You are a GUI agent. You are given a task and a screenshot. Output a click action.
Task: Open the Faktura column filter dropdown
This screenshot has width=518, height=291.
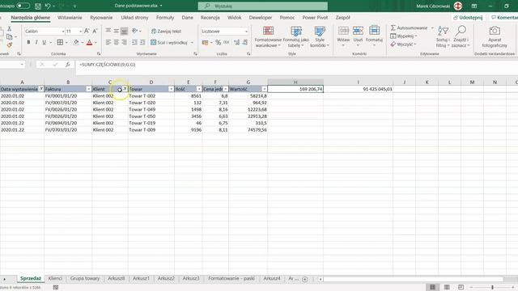[88, 89]
